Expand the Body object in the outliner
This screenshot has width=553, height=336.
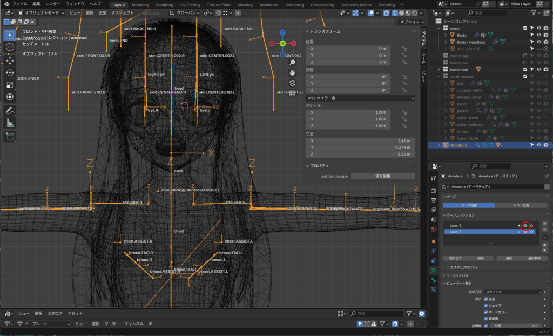tap(446, 35)
